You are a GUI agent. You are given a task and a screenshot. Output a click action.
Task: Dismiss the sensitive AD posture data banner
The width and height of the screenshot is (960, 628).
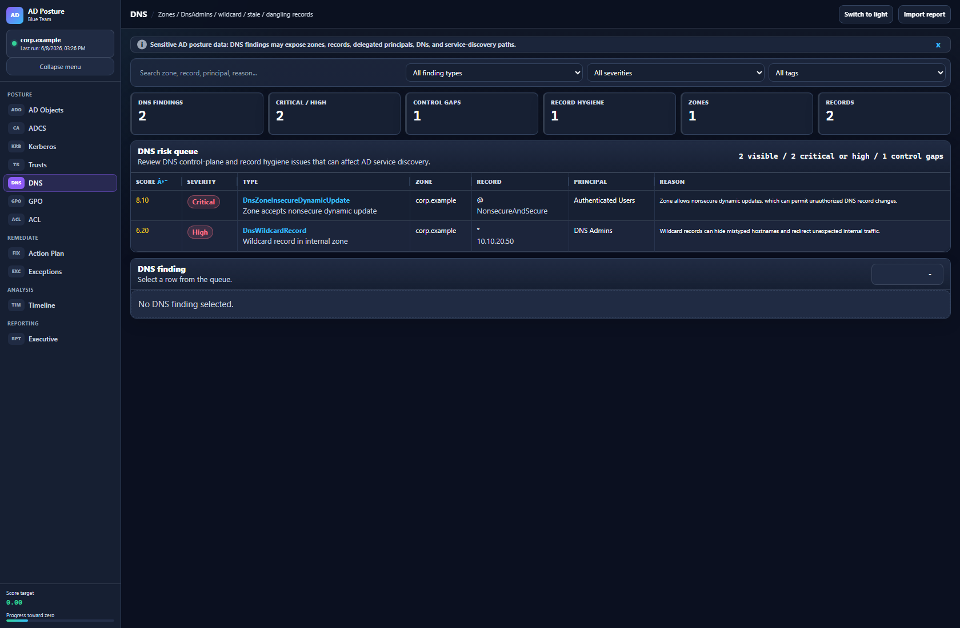tap(938, 45)
